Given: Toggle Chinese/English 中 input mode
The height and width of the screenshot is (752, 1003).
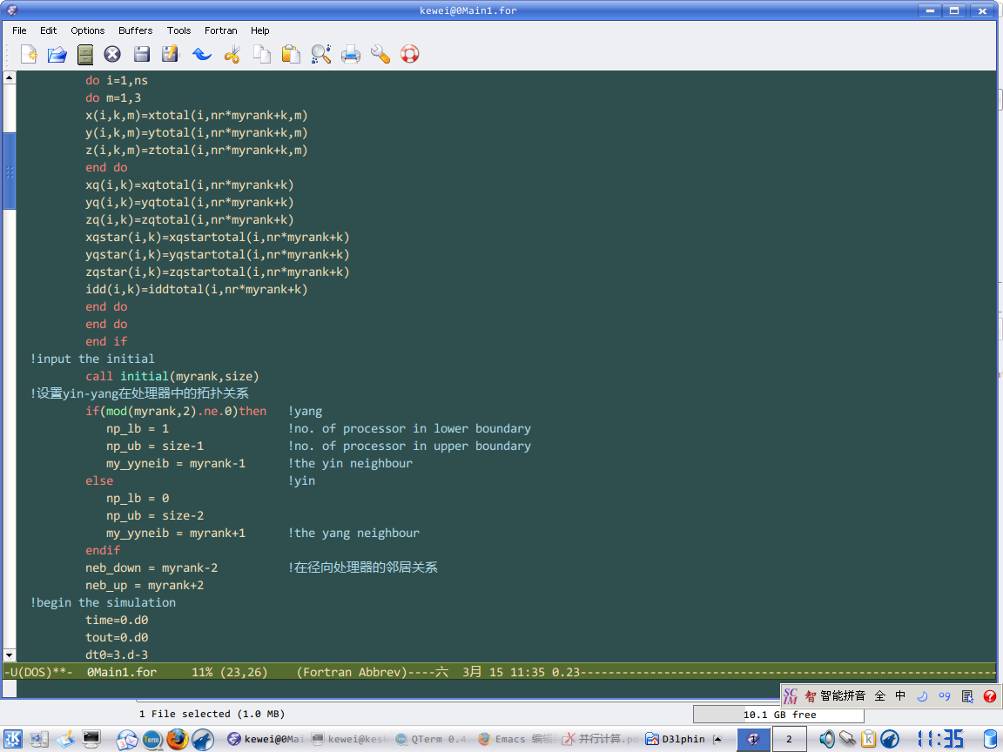Looking at the screenshot, I should (900, 696).
